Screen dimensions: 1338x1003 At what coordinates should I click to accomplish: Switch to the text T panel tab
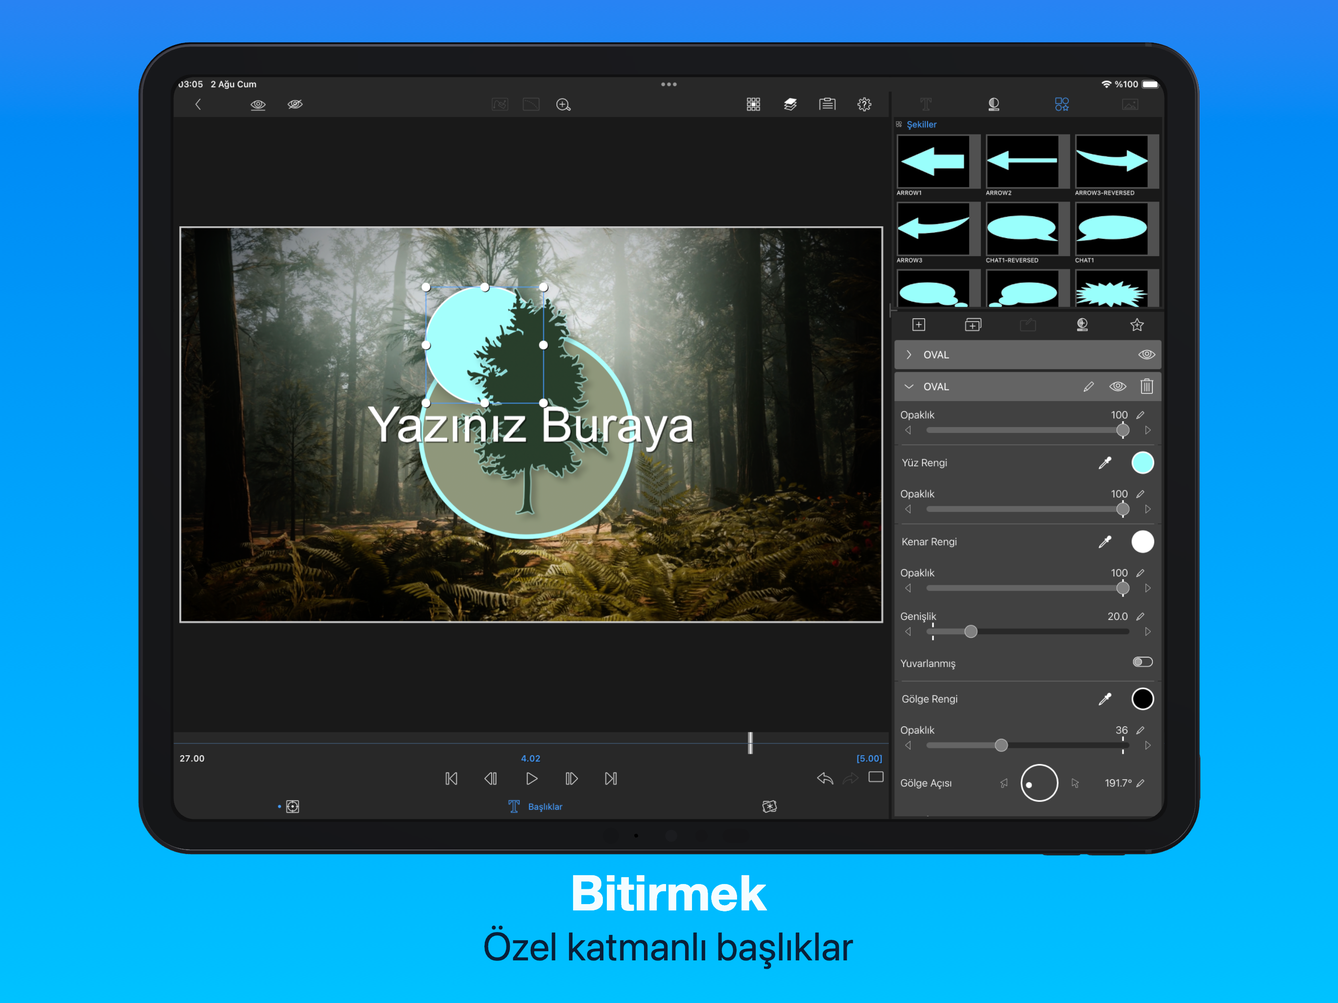click(926, 104)
